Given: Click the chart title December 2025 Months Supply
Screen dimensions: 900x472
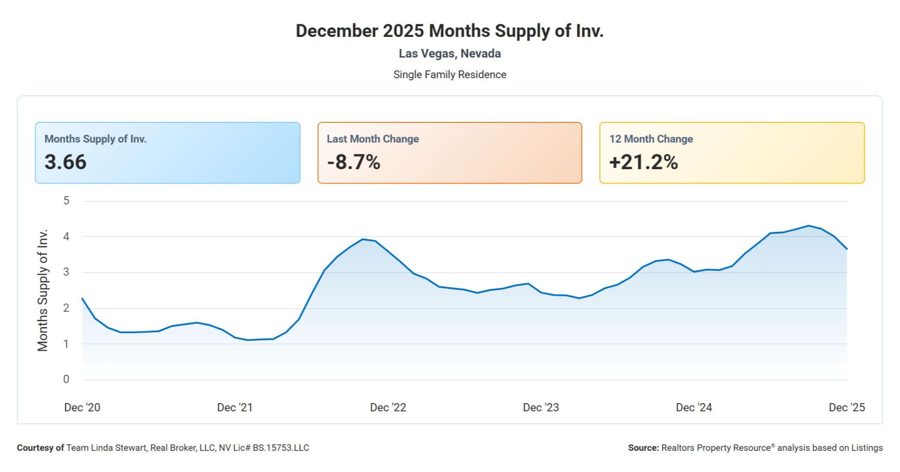Looking at the screenshot, I should (449, 31).
